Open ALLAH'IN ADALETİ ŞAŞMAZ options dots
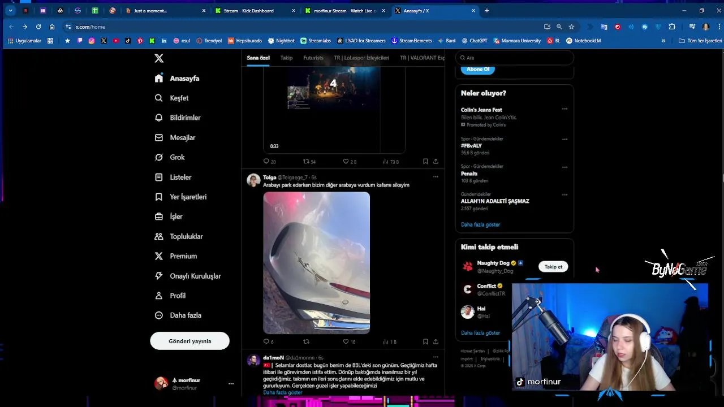This screenshot has width=724, height=407. (x=564, y=194)
